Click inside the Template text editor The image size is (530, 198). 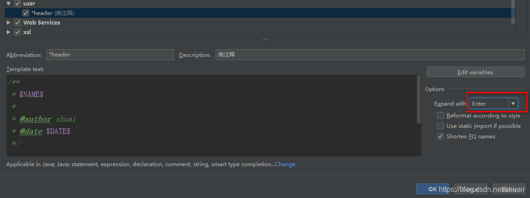pyautogui.click(x=211, y=116)
